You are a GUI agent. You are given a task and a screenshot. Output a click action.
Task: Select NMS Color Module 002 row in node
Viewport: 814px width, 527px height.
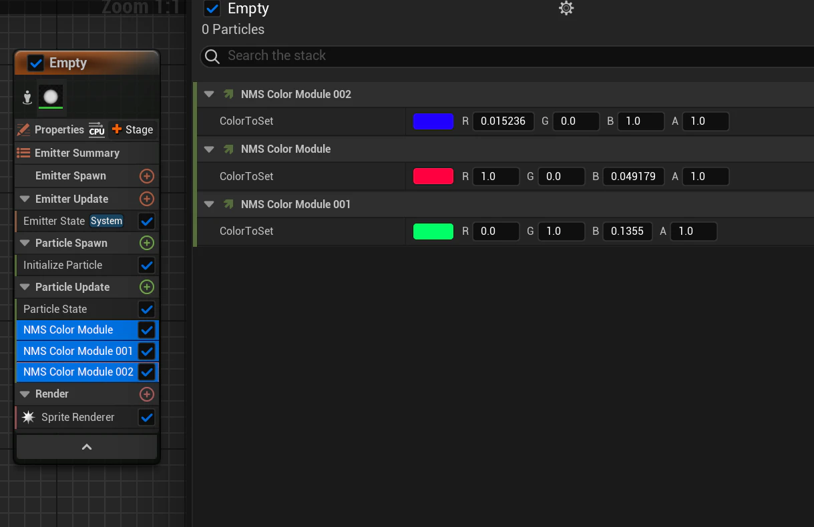tap(87, 372)
